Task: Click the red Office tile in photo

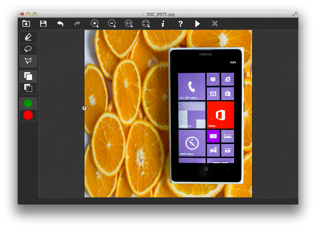Action: (220, 115)
